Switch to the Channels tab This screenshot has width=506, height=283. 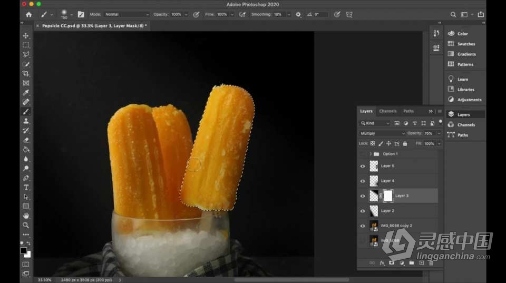tap(388, 111)
